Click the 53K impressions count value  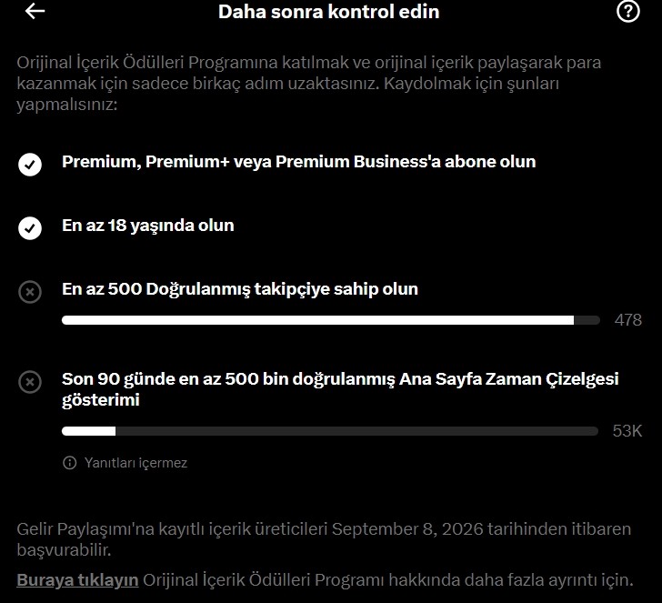click(x=627, y=431)
